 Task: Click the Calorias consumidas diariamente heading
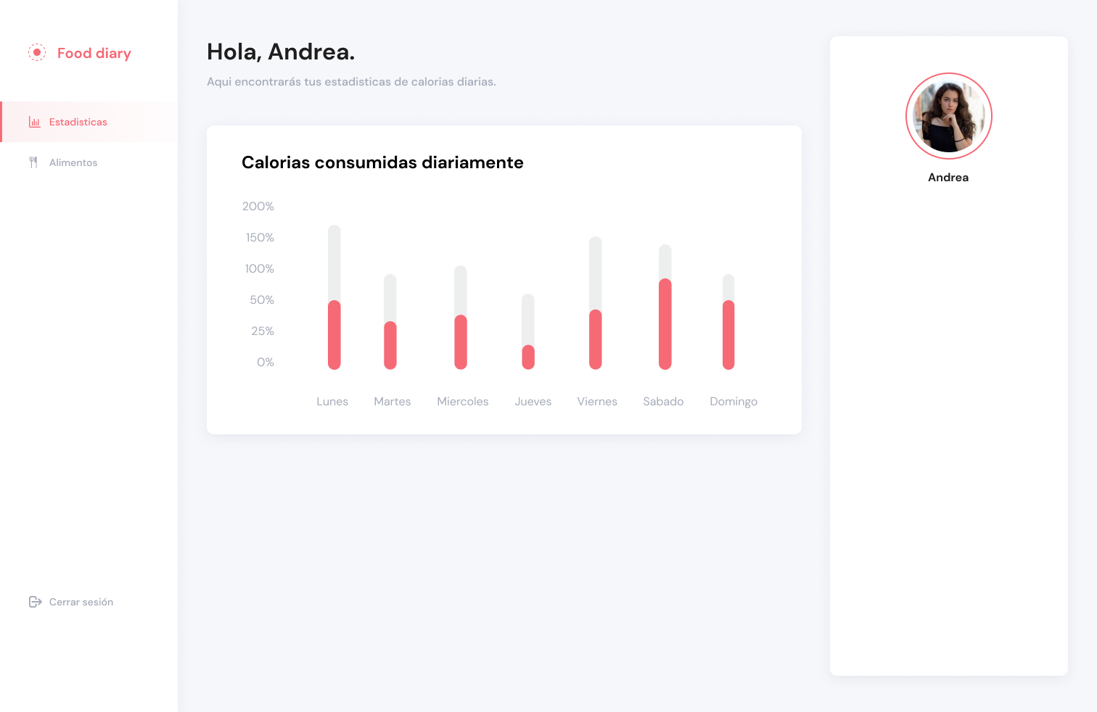[x=382, y=162]
